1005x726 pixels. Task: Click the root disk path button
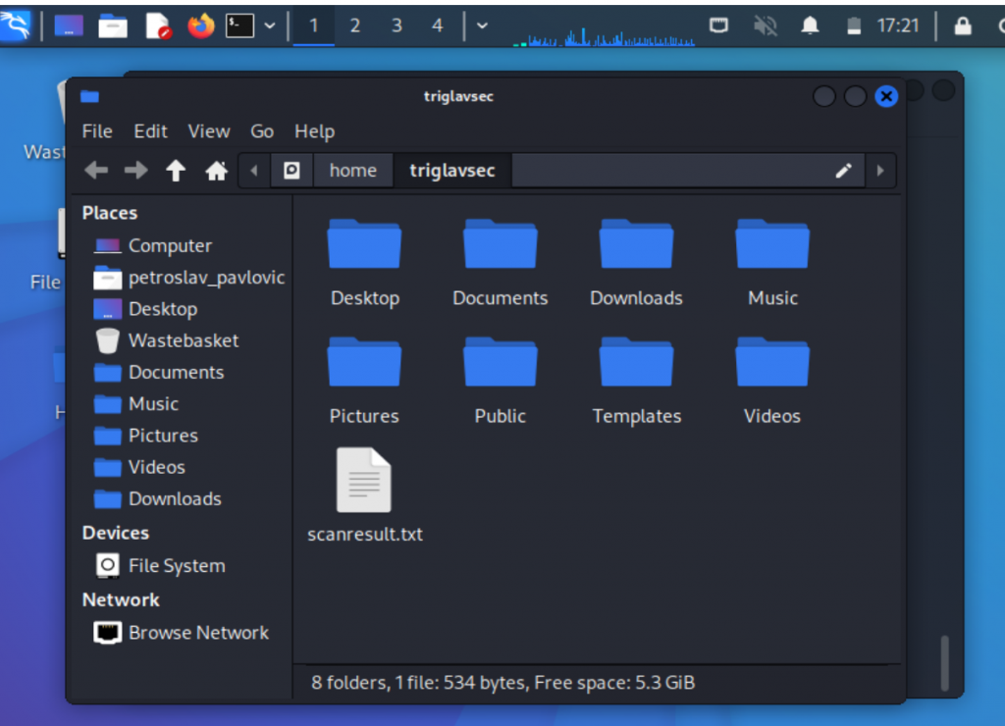coord(291,171)
